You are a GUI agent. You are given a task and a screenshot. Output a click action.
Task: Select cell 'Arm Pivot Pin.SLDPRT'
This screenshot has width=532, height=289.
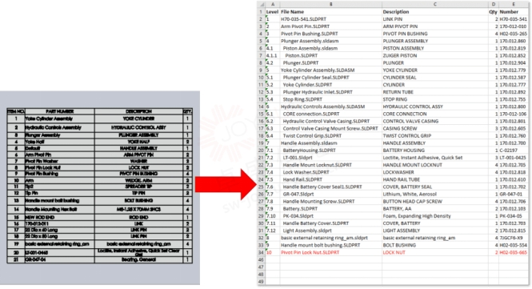[x=331, y=26]
